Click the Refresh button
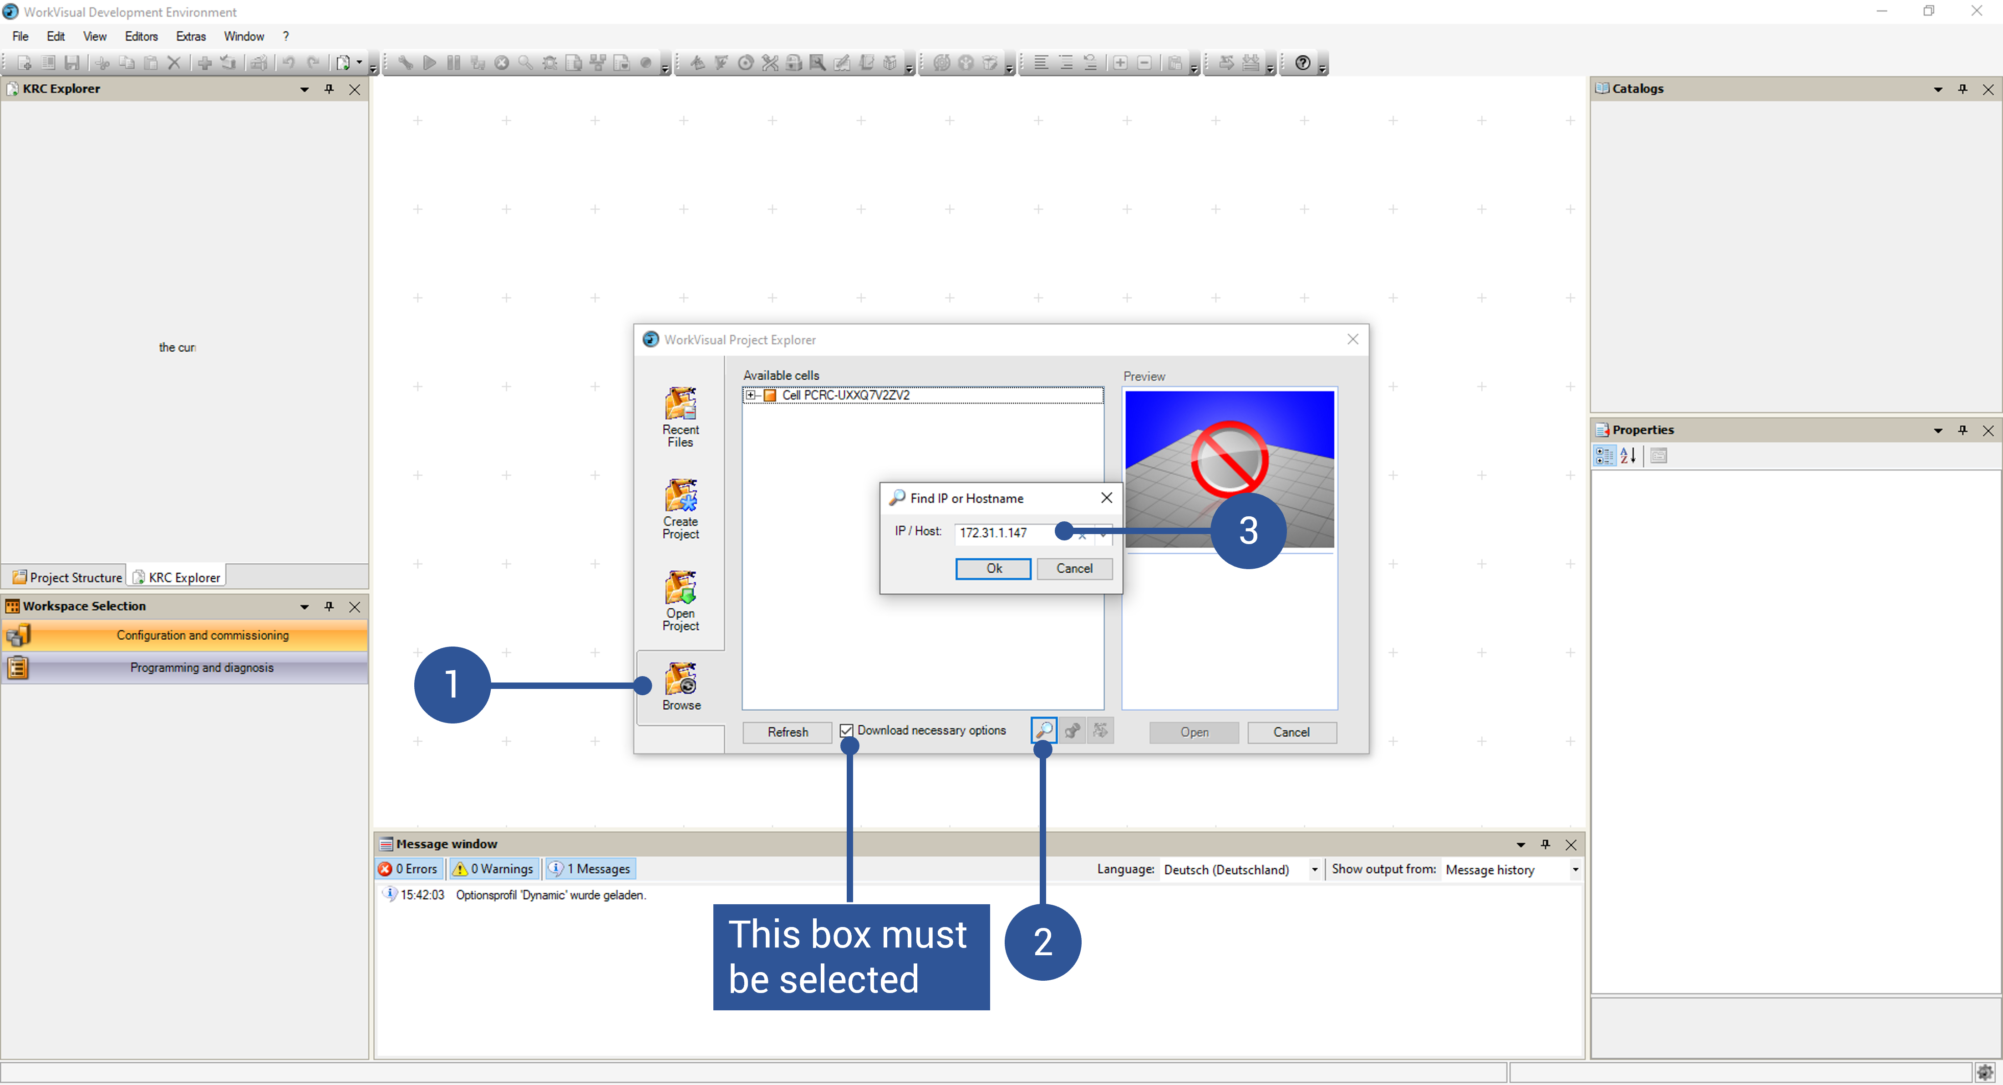 [787, 732]
